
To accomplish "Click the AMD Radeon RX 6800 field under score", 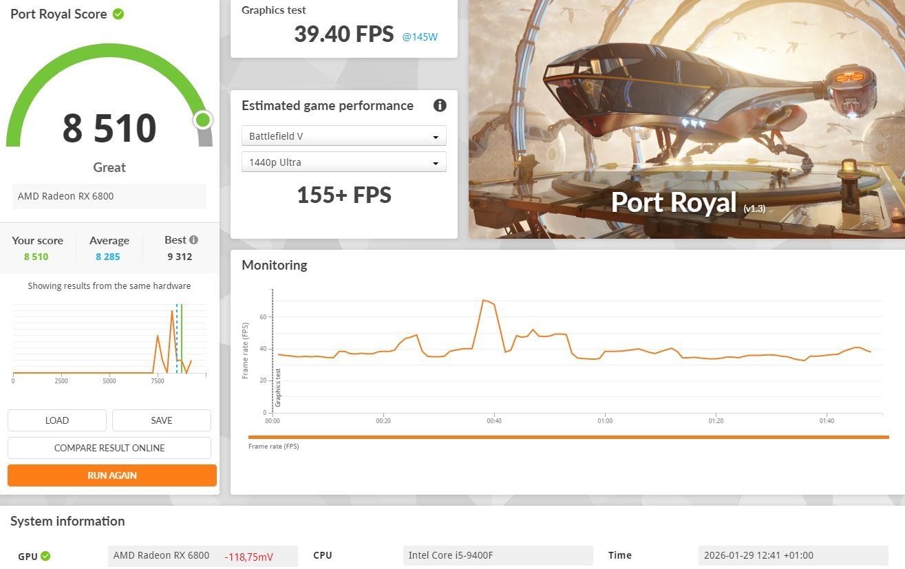I will [109, 196].
